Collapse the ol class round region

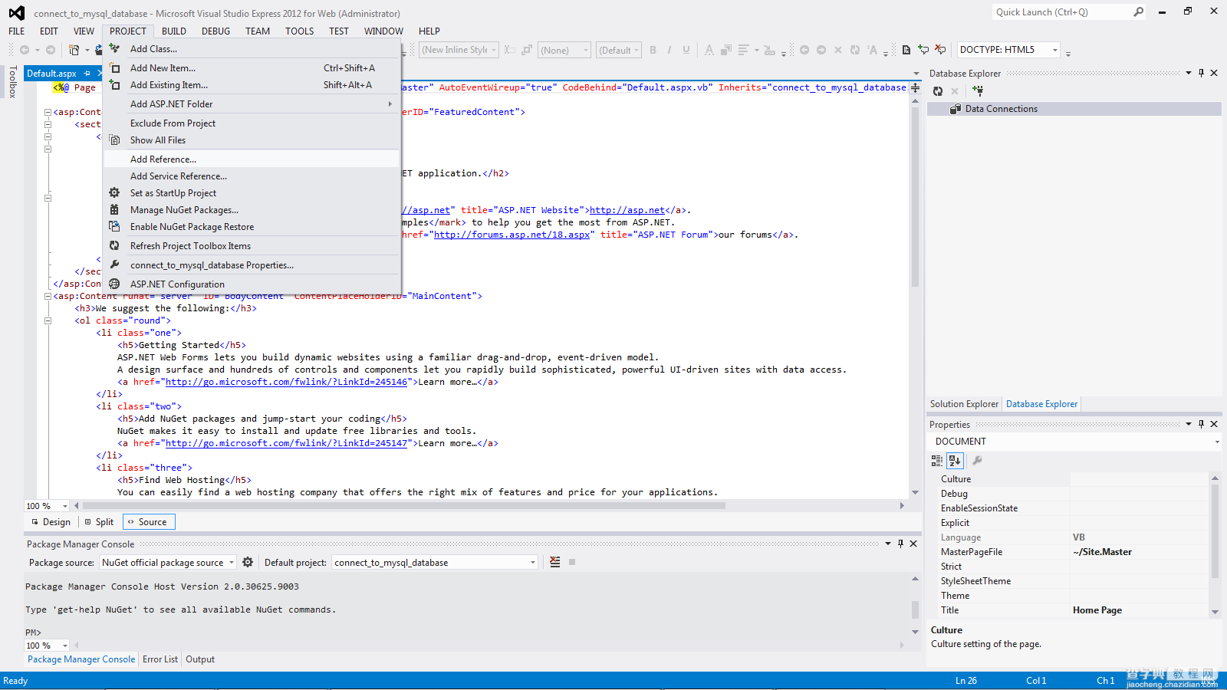[x=48, y=320]
